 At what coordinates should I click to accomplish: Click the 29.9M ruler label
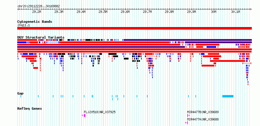[192, 12]
